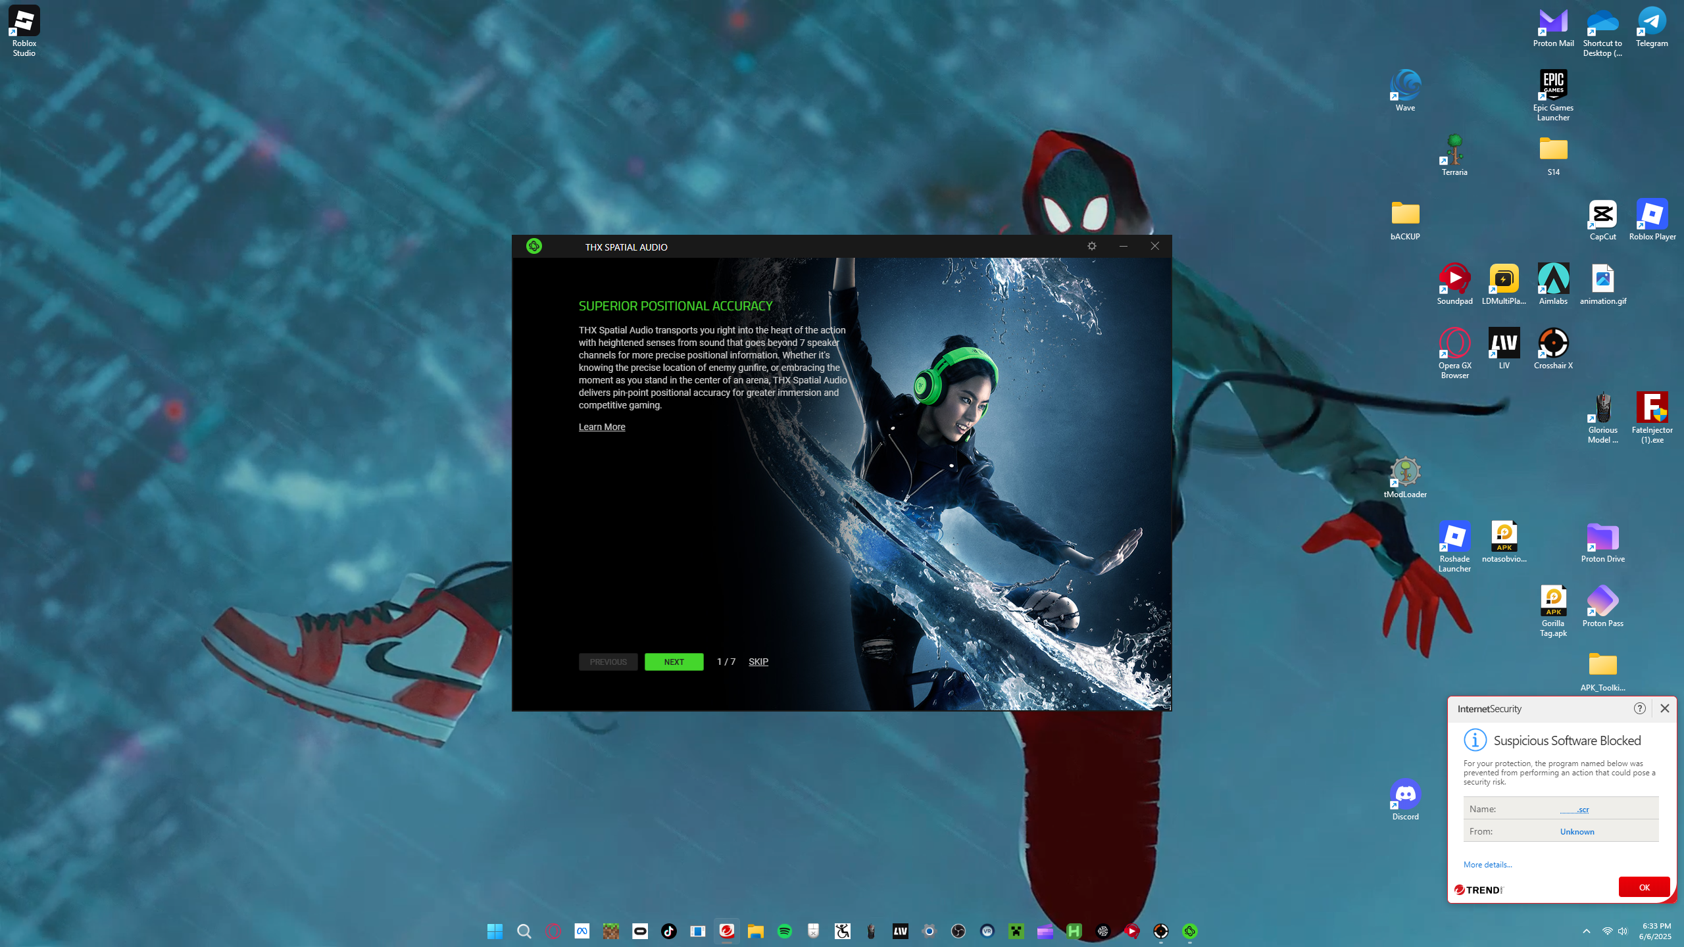
Task: Select the LIV desktop icon
Action: tap(1504, 349)
